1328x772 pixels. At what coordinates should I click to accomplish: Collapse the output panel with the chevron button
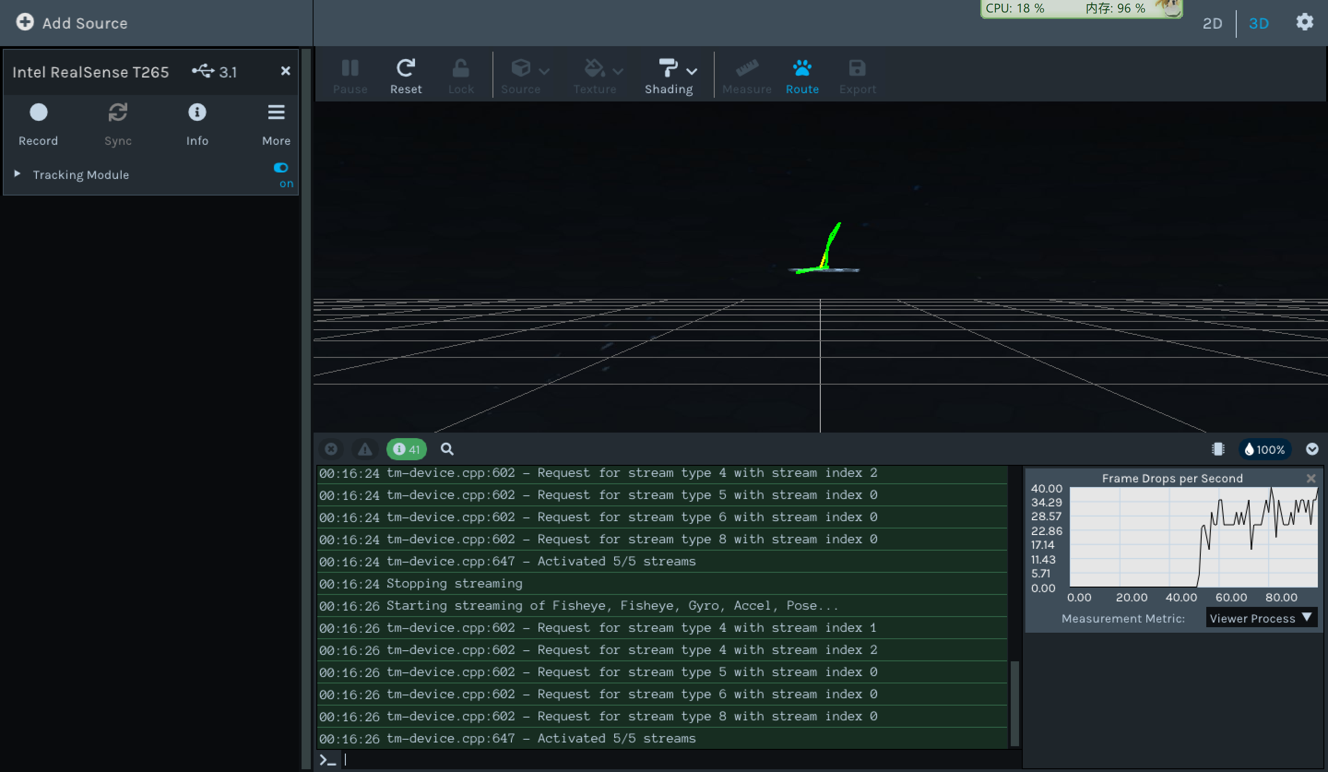1312,449
